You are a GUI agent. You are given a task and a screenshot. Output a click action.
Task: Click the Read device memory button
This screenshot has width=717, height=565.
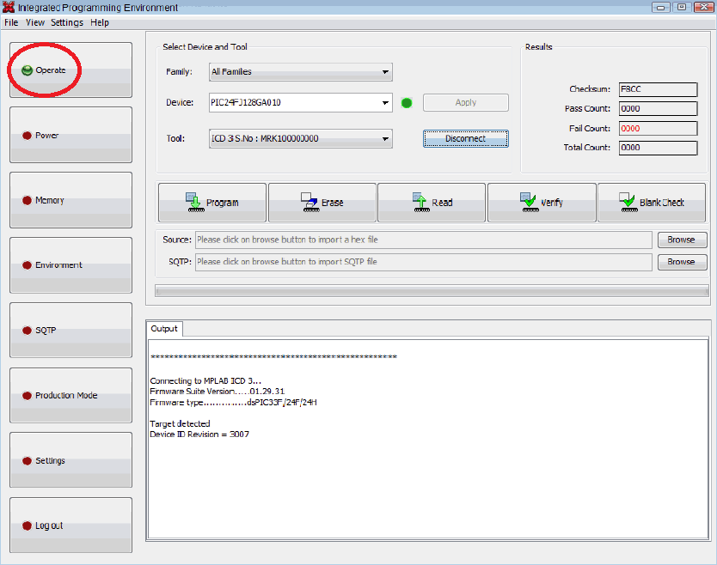pyautogui.click(x=432, y=203)
